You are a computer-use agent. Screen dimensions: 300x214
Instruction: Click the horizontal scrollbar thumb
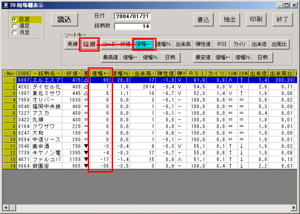pos(13,208)
